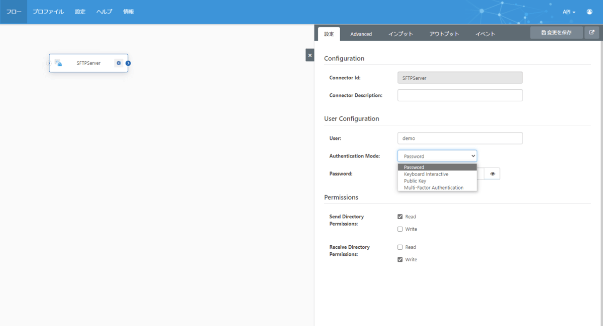Close the configuration side panel
This screenshot has width=603, height=326.
310,55
